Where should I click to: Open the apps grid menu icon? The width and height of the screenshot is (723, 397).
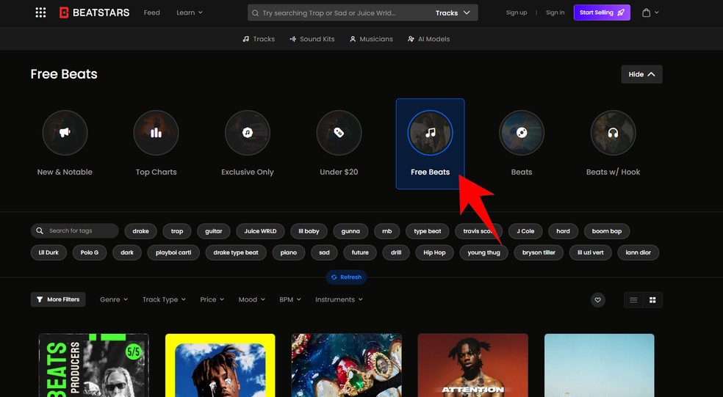tap(40, 12)
